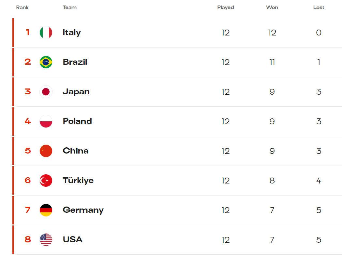
Task: Open the Italy team link
Action: 72,33
